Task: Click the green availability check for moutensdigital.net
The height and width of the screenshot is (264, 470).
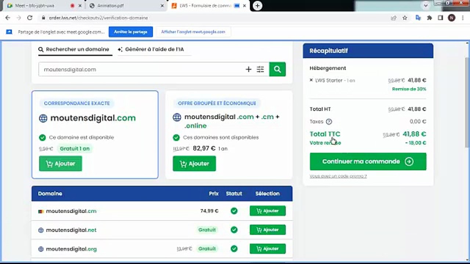Action: click(234, 230)
